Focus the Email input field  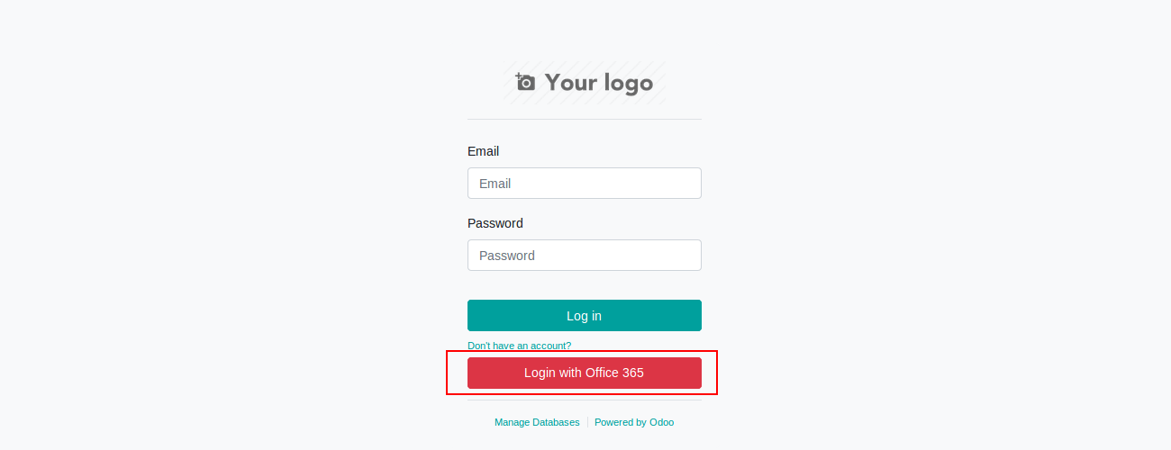tap(584, 184)
